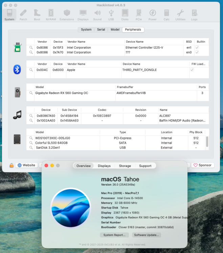Select the 0x10EC0897 codec cell
This screenshot has height=253, width=223.
pyautogui.click(x=102, y=116)
